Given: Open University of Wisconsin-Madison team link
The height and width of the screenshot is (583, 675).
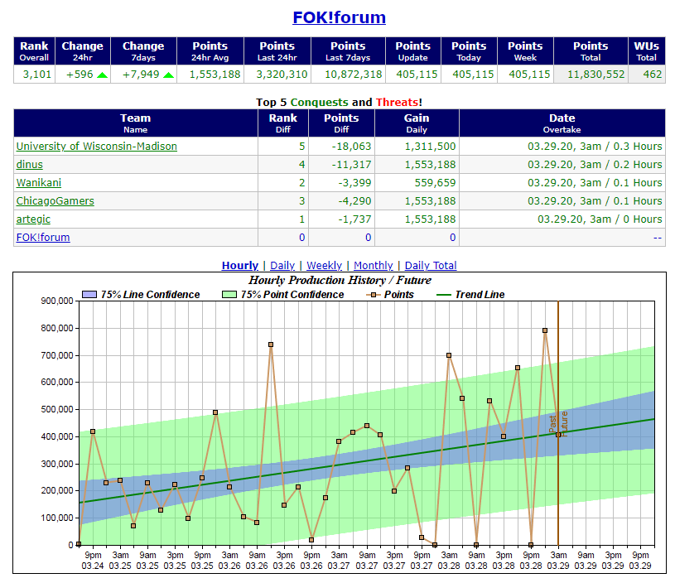Looking at the screenshot, I should coord(97,147).
